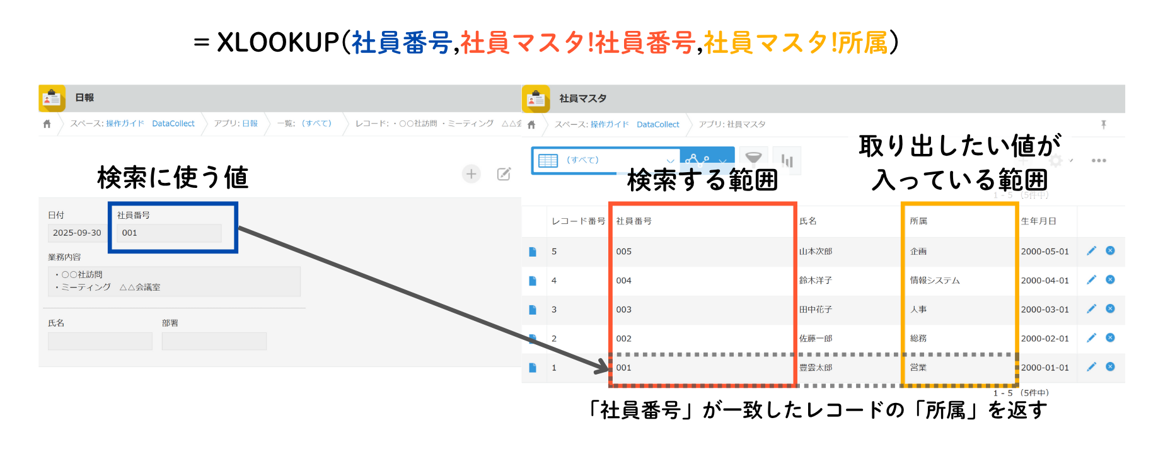Expand the (すべて) view dropdown
The image size is (1163, 449).
click(670, 161)
